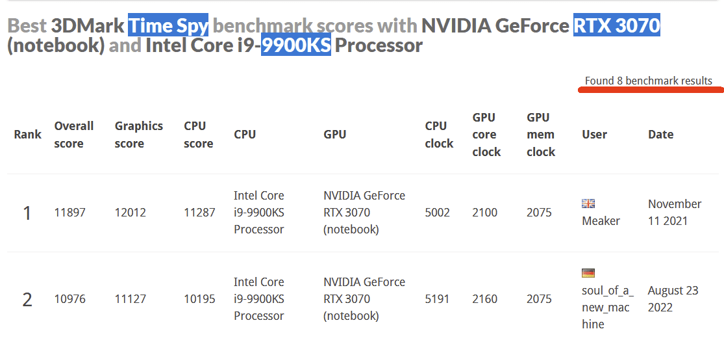Click the UK flag icon beside Meaker
The image size is (724, 342).
pos(588,204)
